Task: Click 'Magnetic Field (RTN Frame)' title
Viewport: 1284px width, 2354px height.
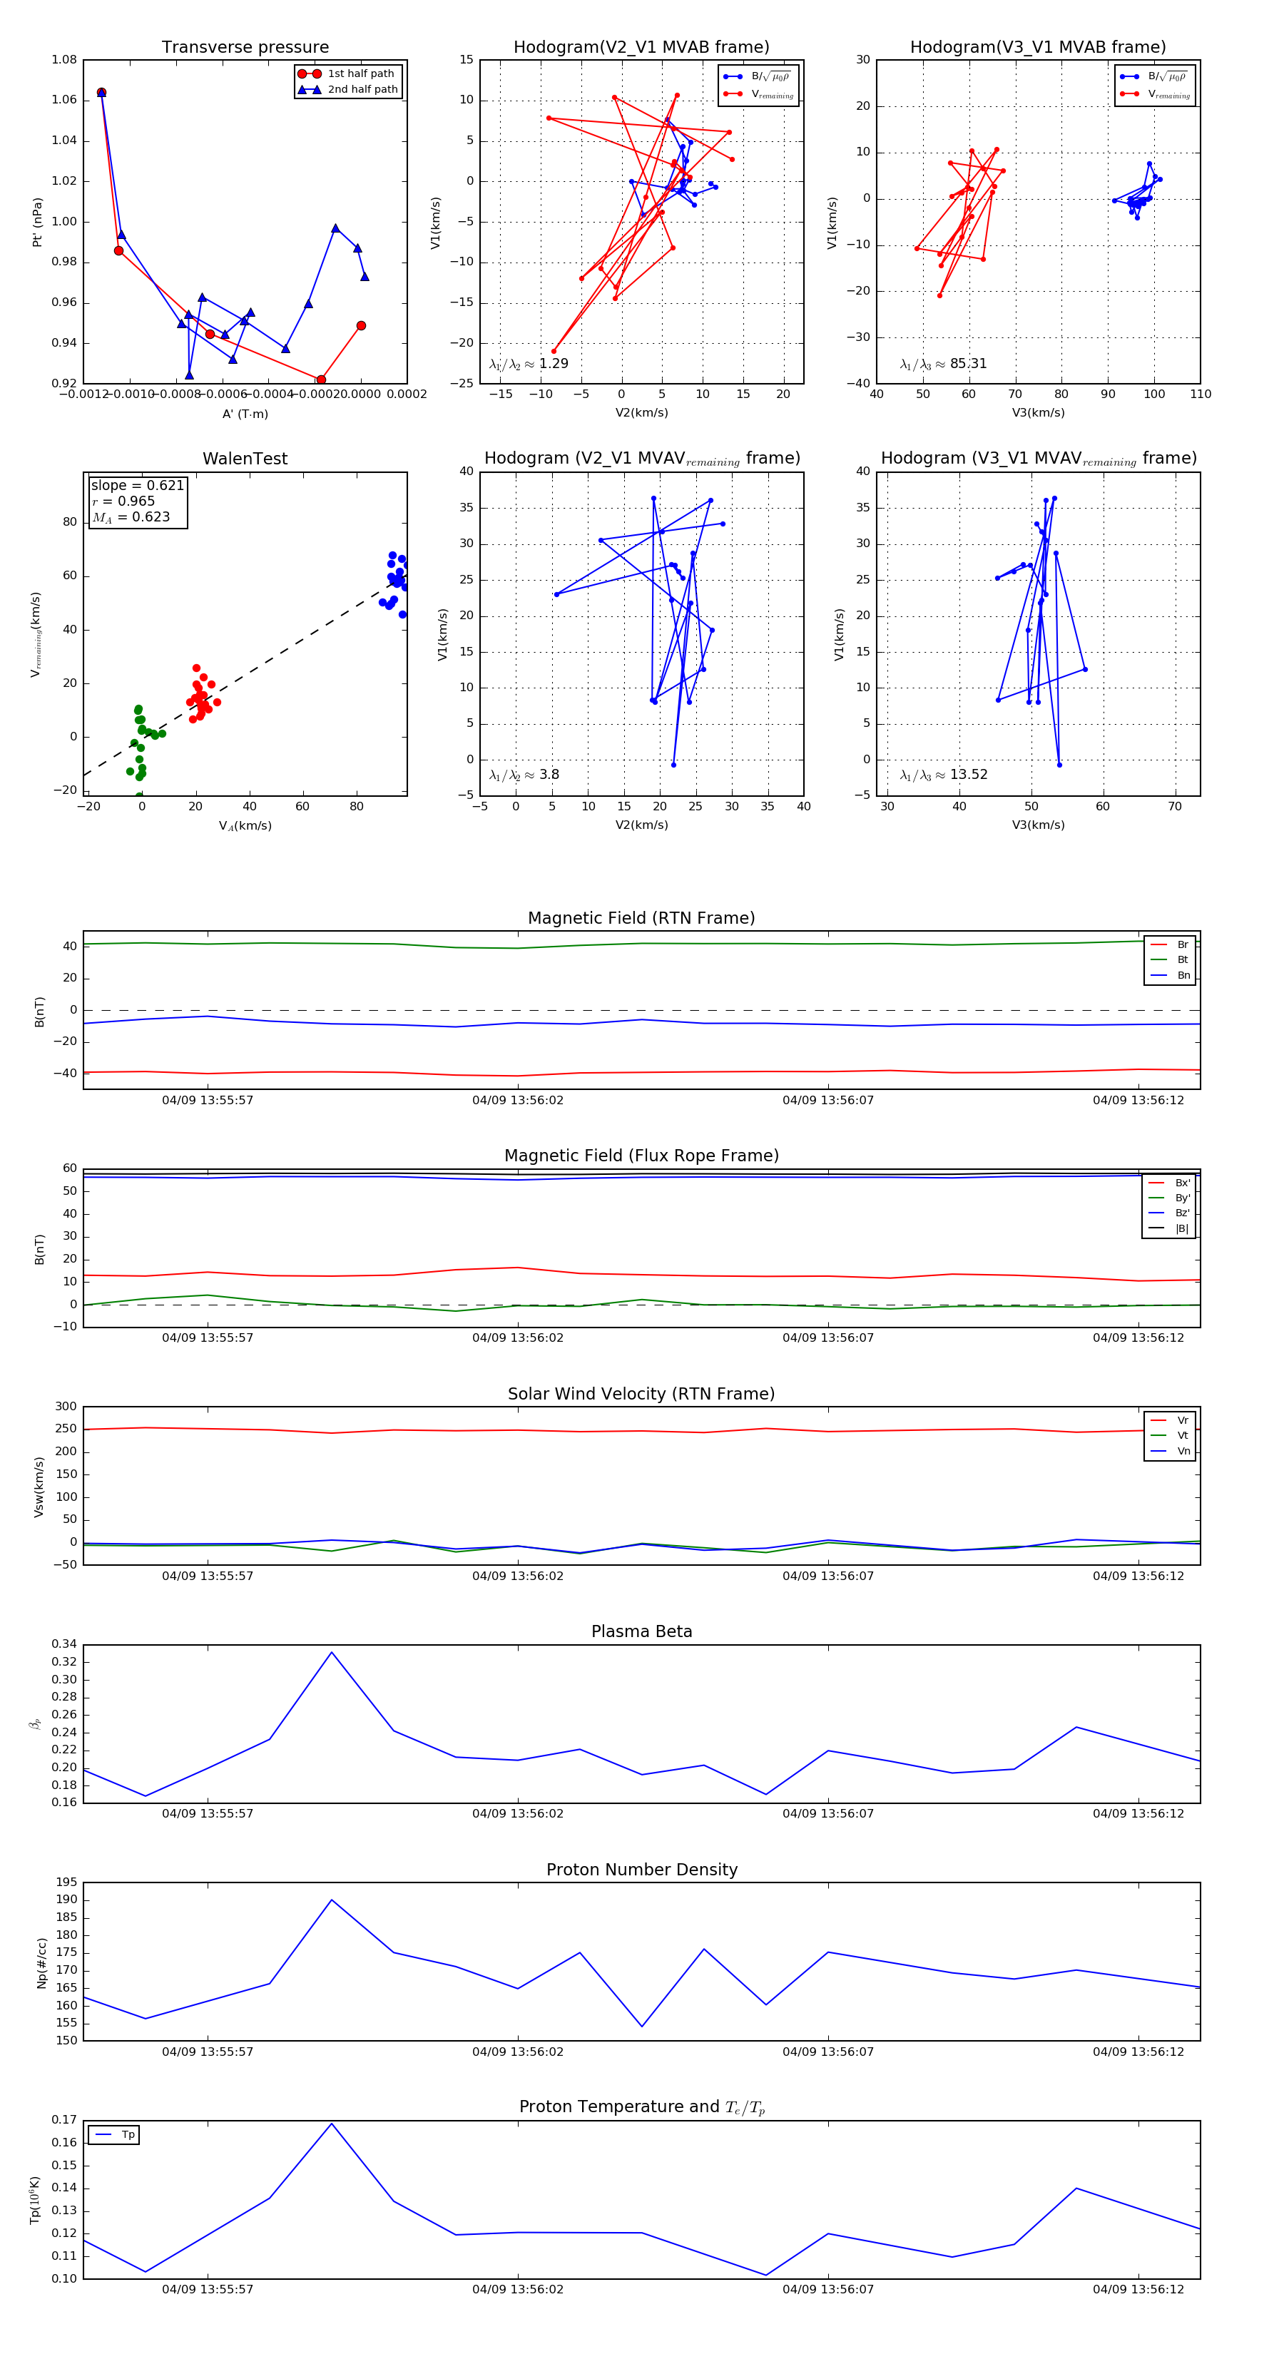Action: (641, 918)
